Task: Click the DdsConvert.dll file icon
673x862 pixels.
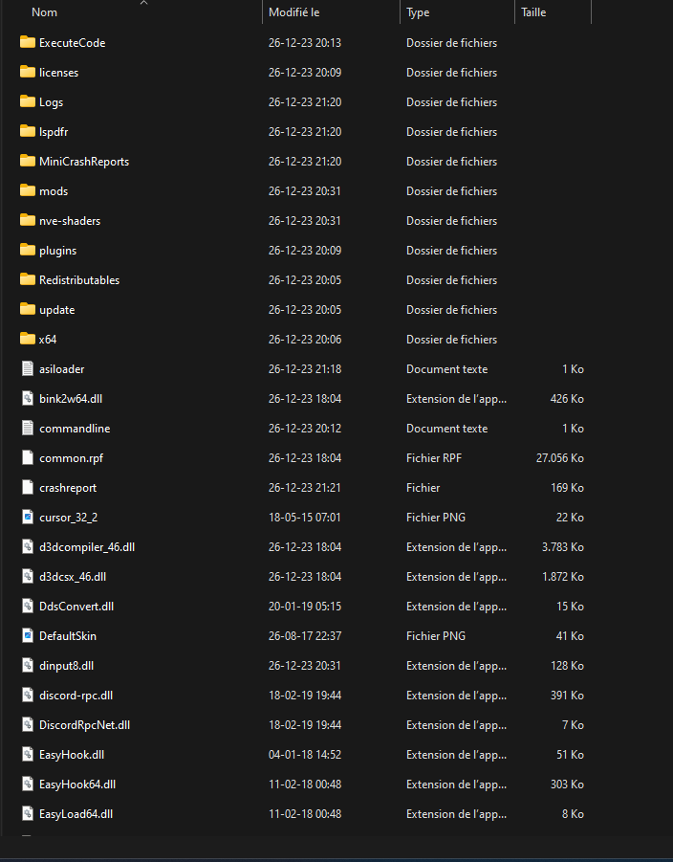Action: [28, 607]
